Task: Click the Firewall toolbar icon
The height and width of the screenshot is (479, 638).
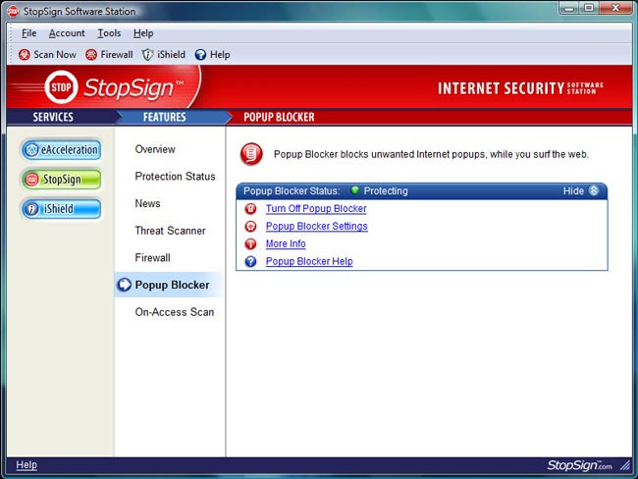Action: (91, 55)
